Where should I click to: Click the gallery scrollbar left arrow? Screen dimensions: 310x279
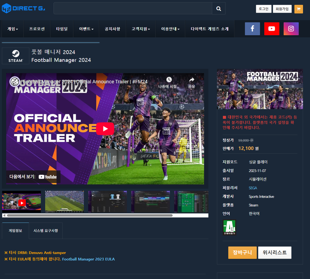click(4, 215)
